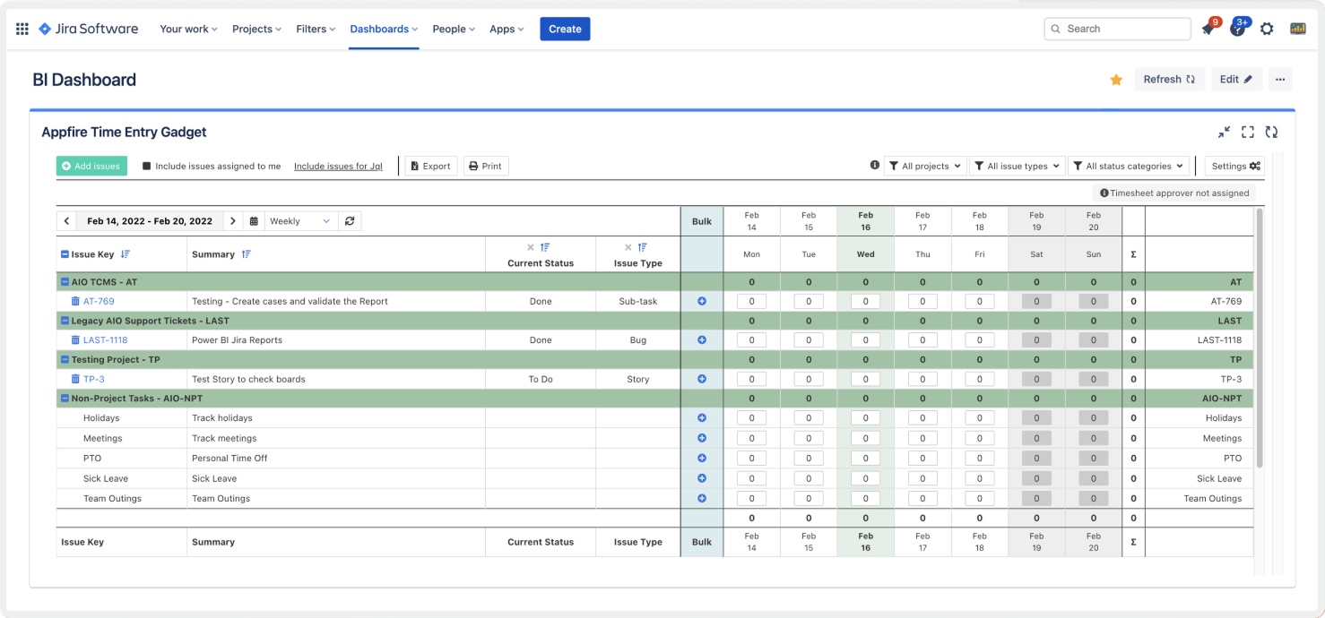Click the PTO Friday hours field
1325x618 pixels.
(979, 458)
